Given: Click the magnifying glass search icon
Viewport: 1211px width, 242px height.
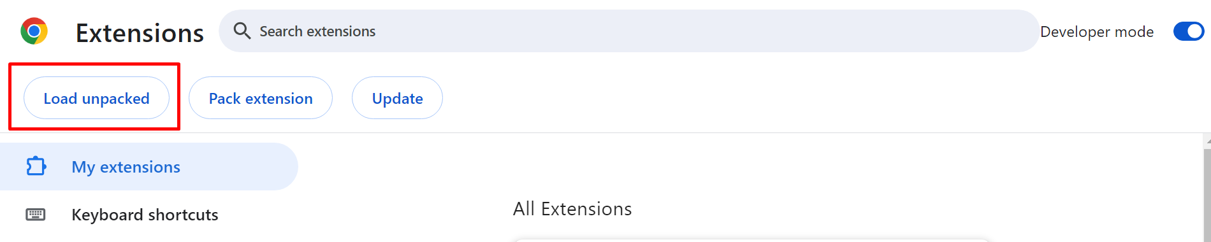Looking at the screenshot, I should click(242, 31).
